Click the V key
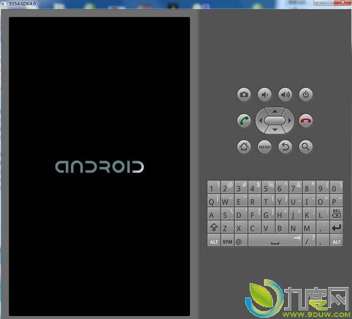Image resolution: width=352 pixels, height=319 pixels. click(x=269, y=227)
